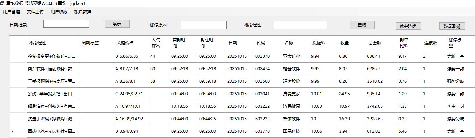Select the 济民健康 name cell

click(296, 106)
